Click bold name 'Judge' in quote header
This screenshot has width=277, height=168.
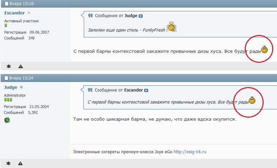coord(131,16)
